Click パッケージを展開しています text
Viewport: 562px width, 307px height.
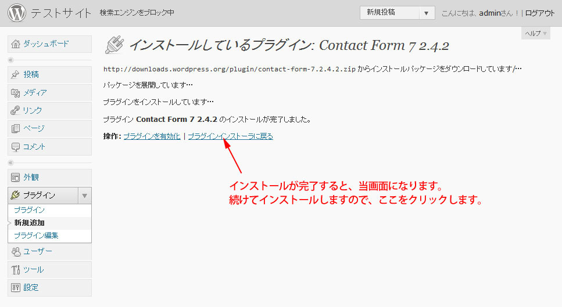coord(148,85)
